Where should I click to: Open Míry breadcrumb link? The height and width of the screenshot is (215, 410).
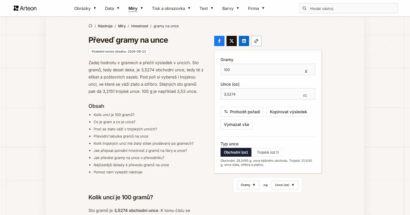click(x=122, y=26)
